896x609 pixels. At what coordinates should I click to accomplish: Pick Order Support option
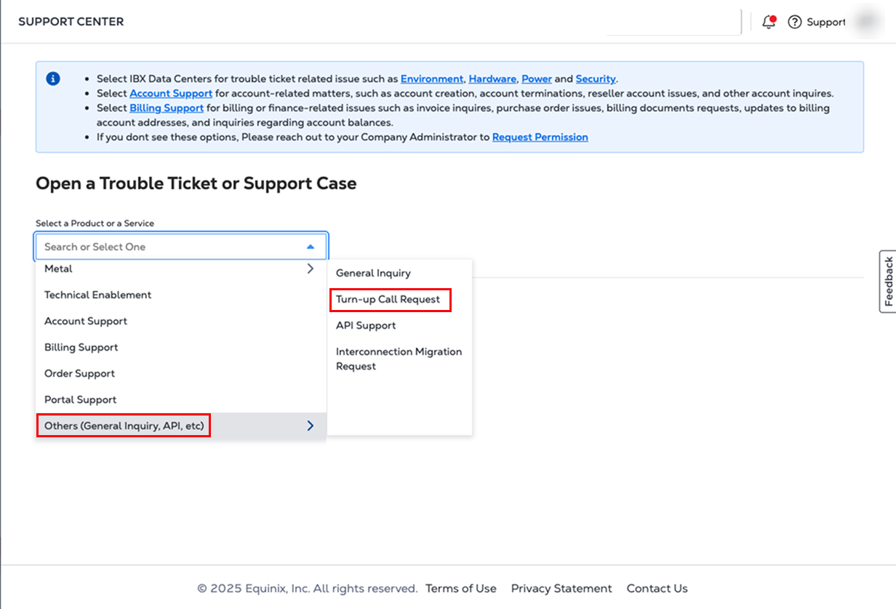(x=80, y=373)
